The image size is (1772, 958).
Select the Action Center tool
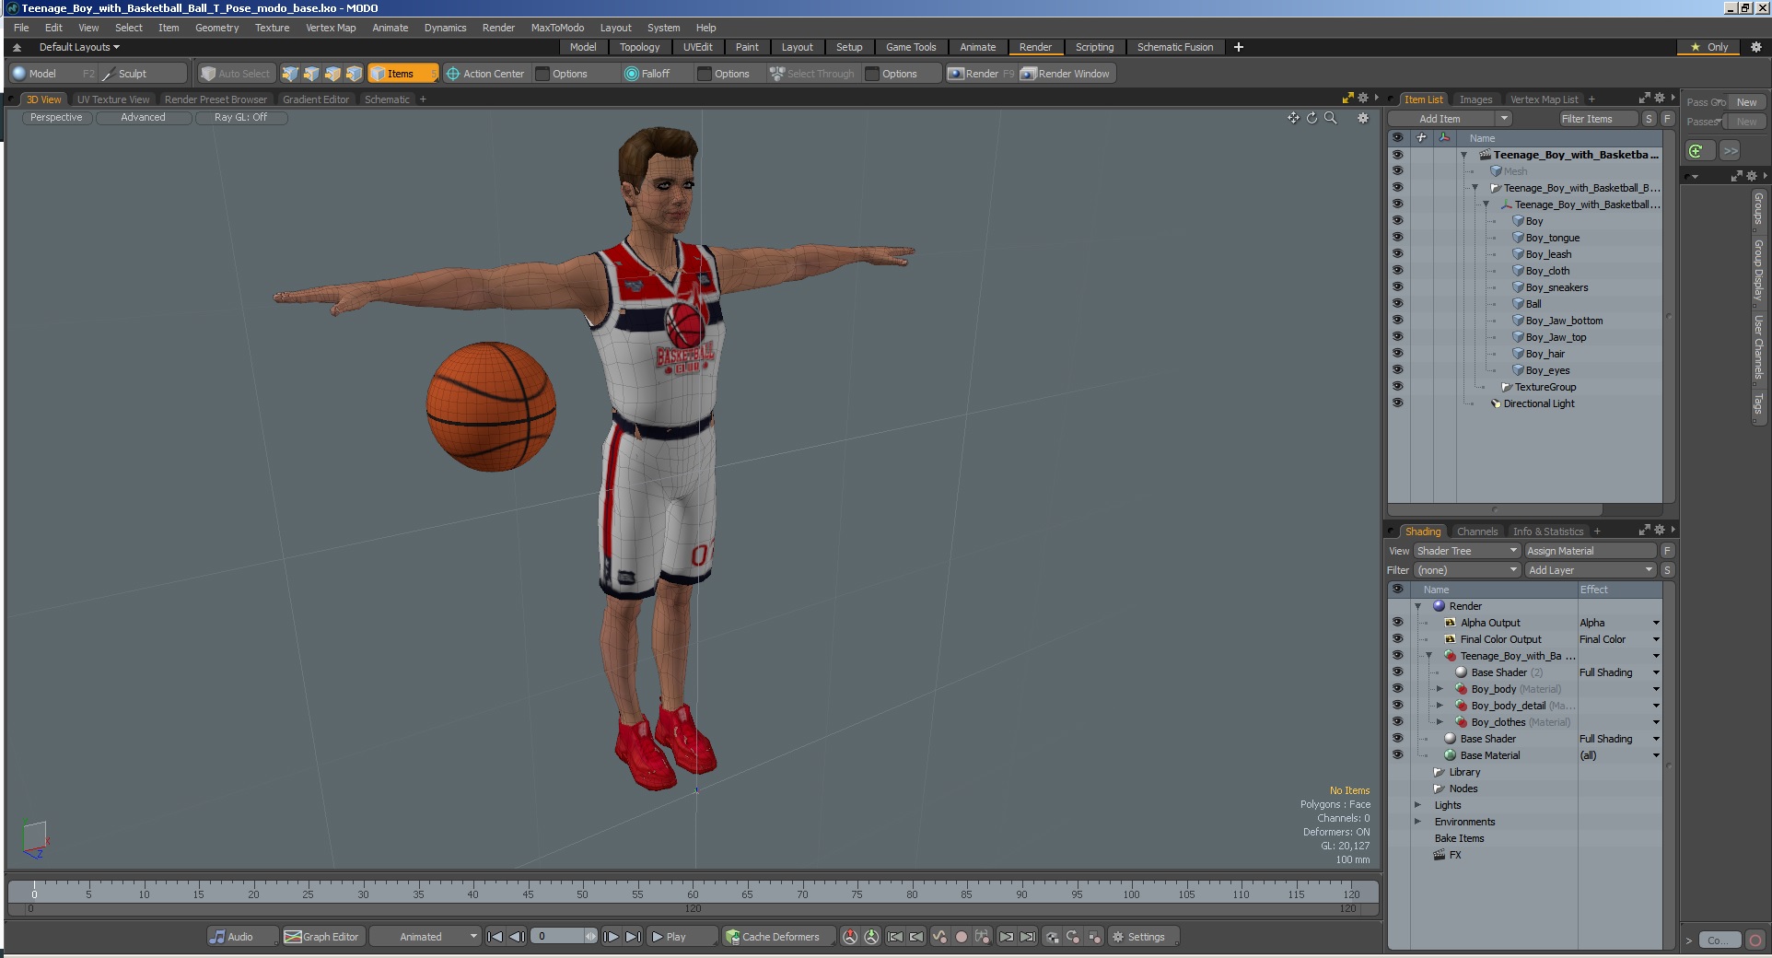[x=484, y=74]
